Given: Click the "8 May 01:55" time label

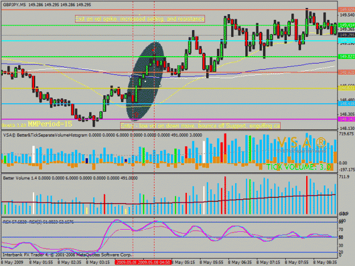Looking at the screenshot, I should click(41, 263).
